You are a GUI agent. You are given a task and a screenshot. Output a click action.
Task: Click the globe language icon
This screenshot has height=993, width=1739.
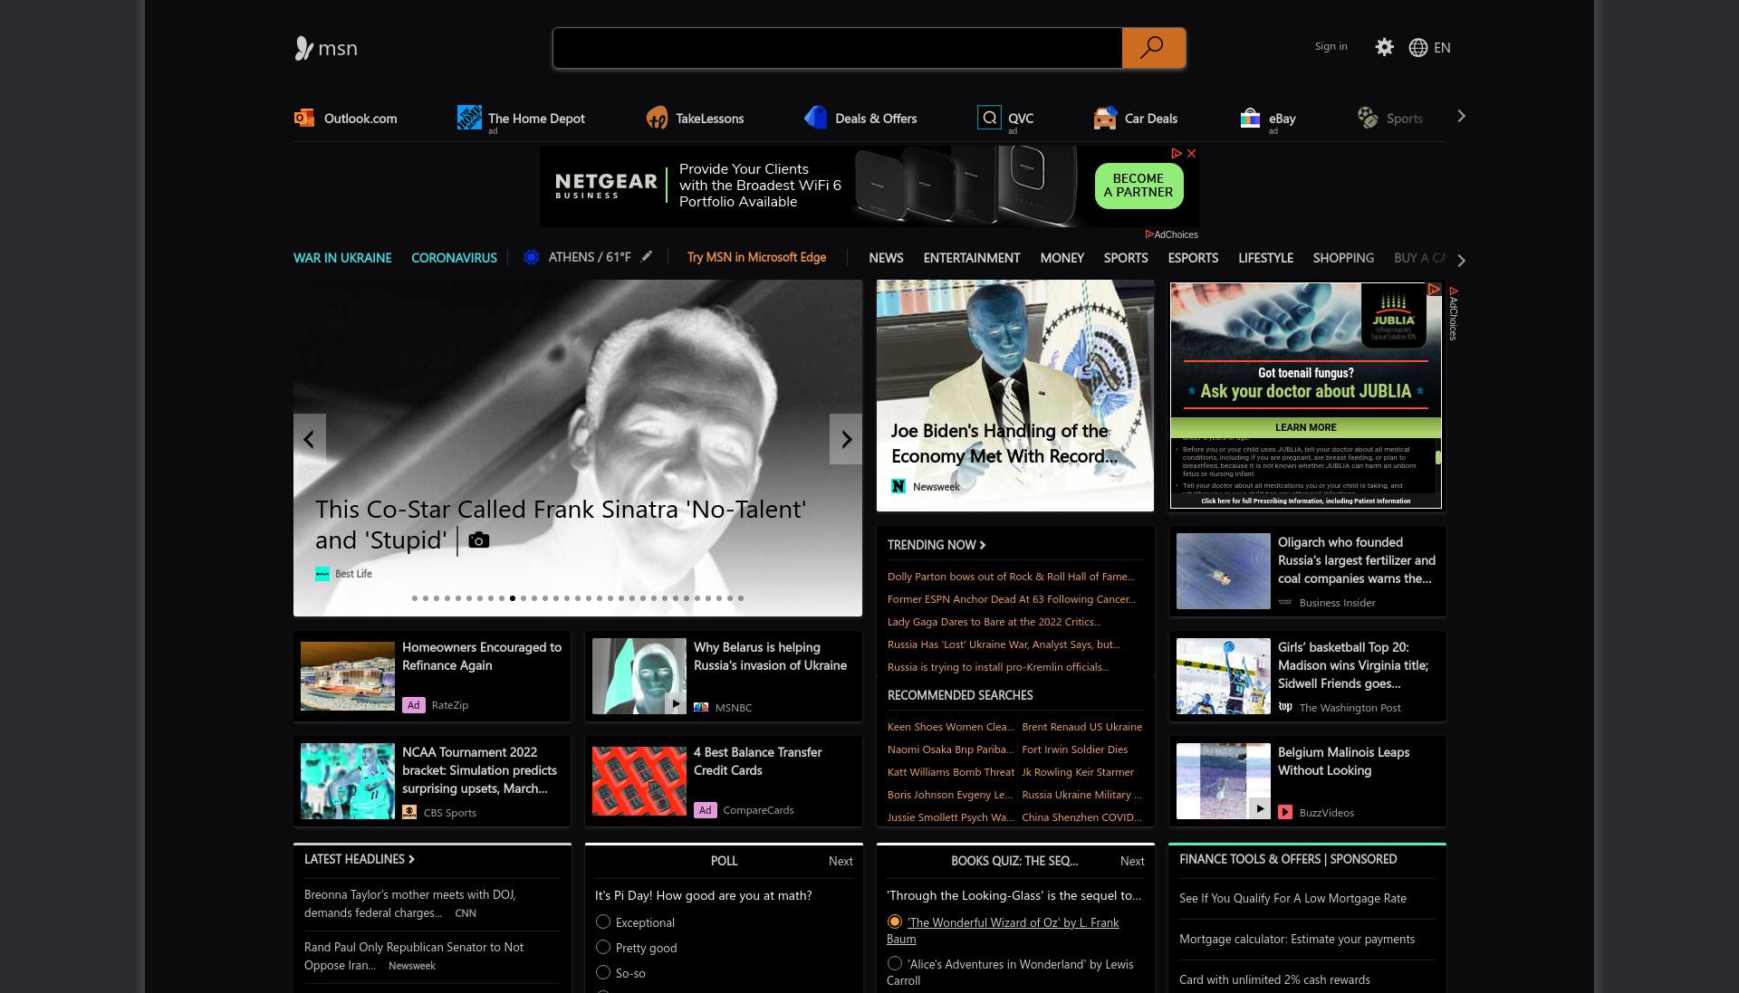(x=1418, y=48)
